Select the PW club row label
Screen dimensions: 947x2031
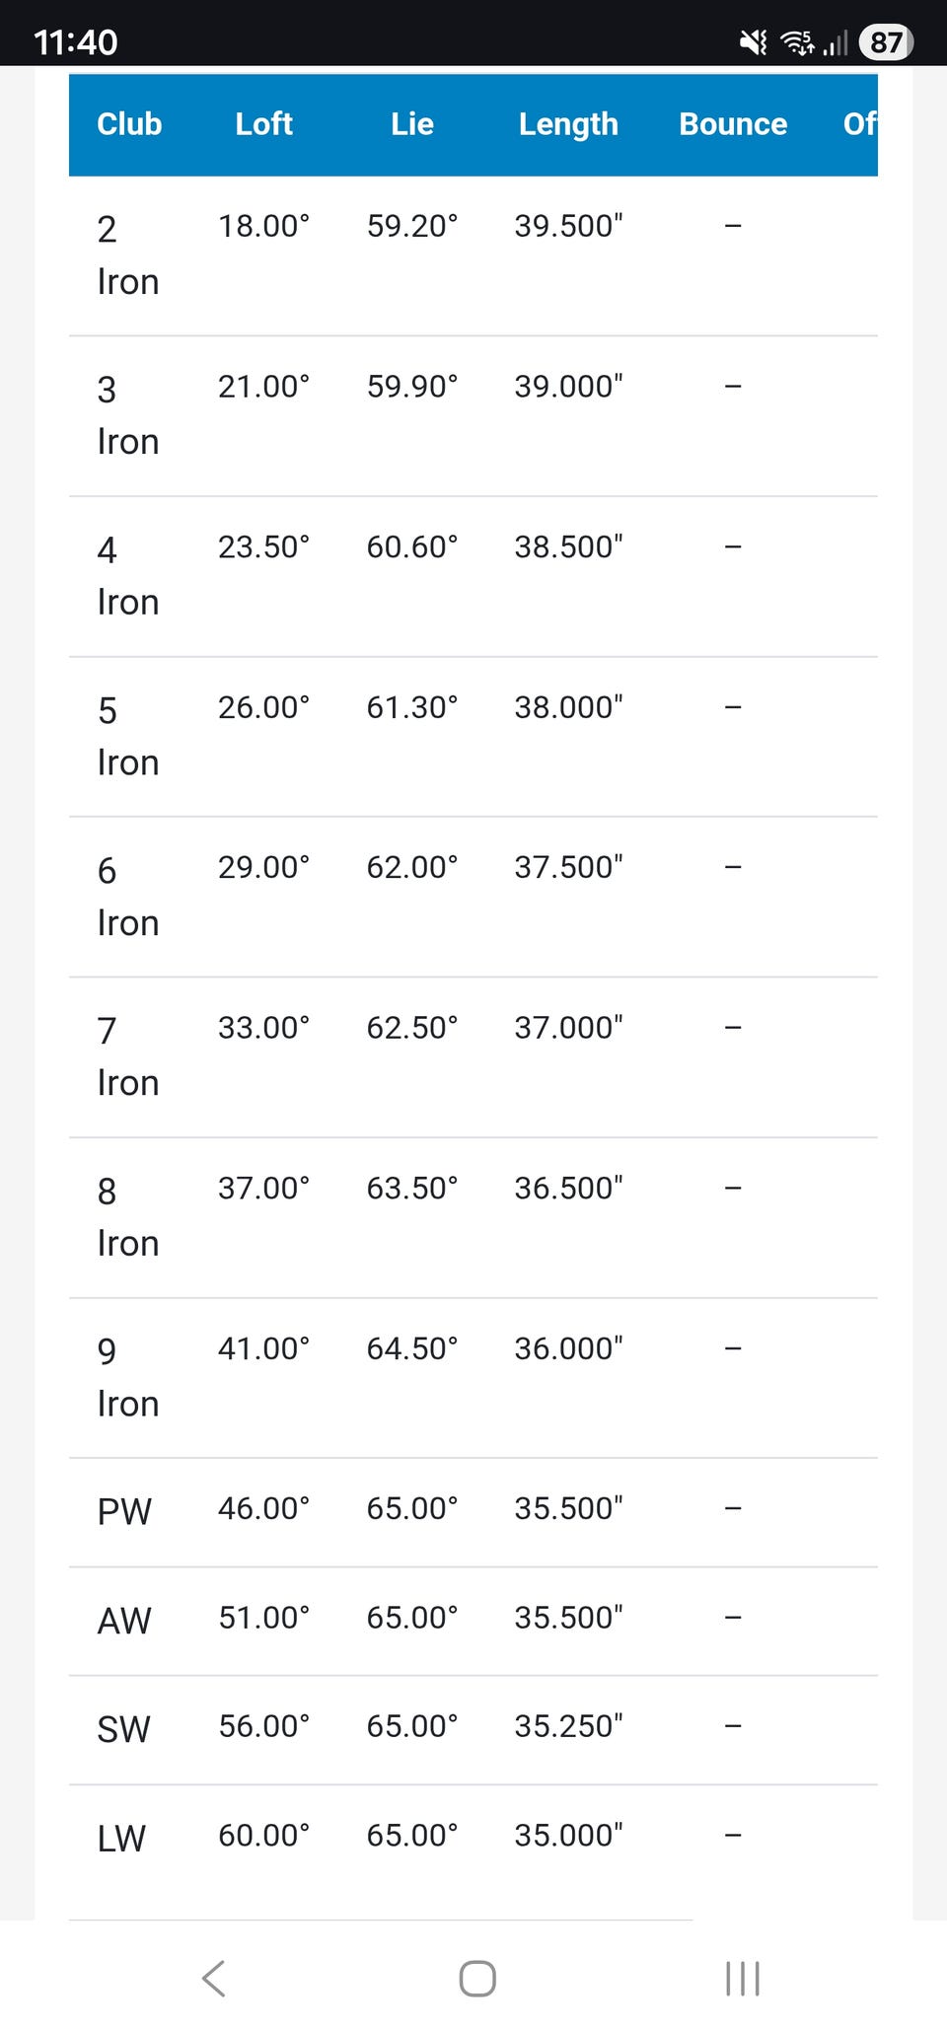(124, 1511)
